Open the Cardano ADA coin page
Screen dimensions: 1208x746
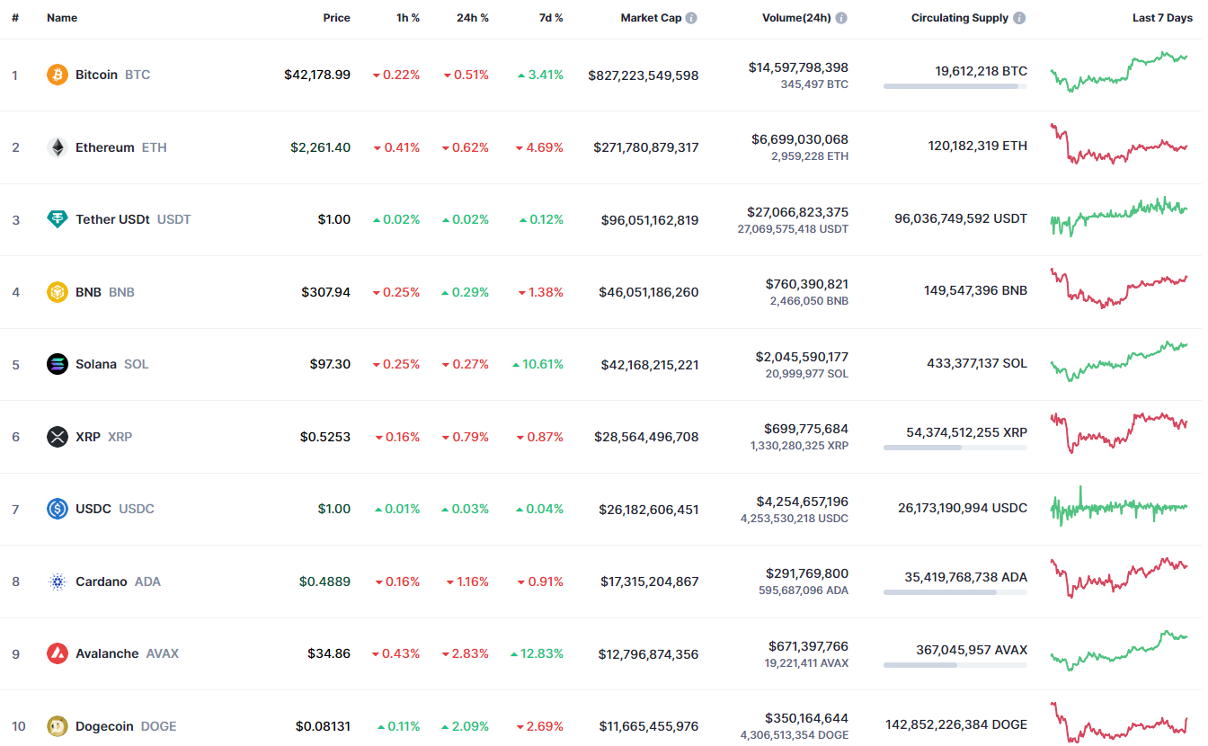click(x=101, y=582)
